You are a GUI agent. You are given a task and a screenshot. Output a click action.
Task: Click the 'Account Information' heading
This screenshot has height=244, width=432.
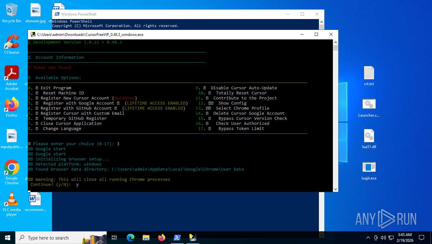(60, 58)
